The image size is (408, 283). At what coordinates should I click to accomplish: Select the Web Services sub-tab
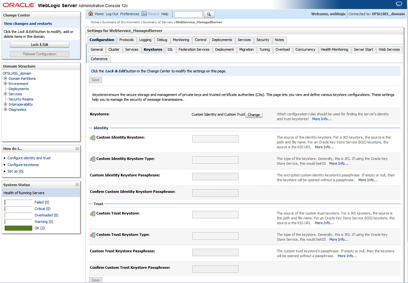click(x=389, y=50)
